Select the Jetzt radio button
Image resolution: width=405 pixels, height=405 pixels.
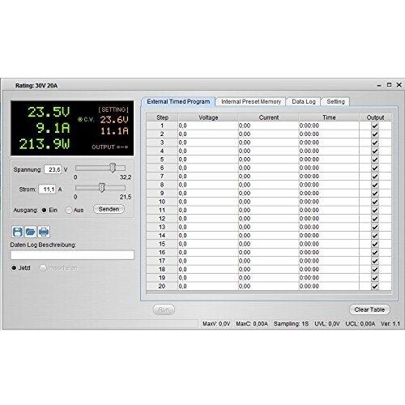(14, 268)
